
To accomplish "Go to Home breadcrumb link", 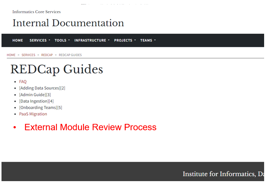I will coord(11,55).
